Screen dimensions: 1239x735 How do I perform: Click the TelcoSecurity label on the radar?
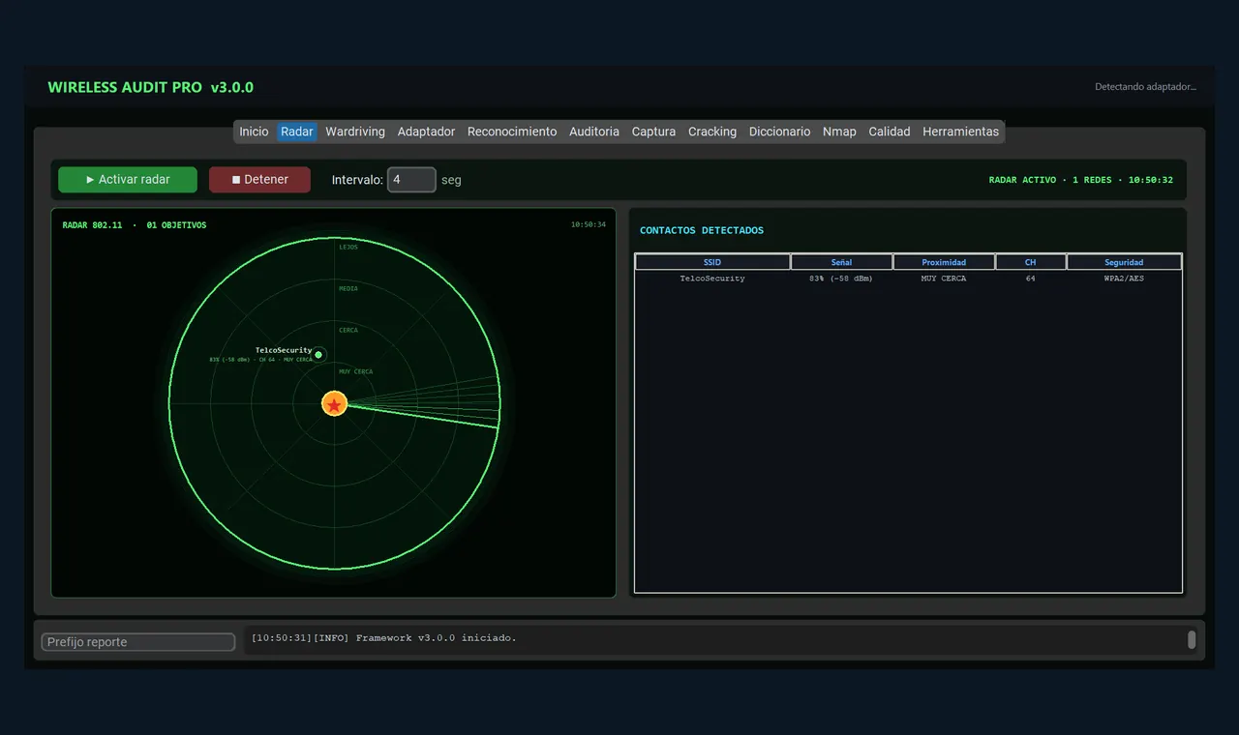284,350
